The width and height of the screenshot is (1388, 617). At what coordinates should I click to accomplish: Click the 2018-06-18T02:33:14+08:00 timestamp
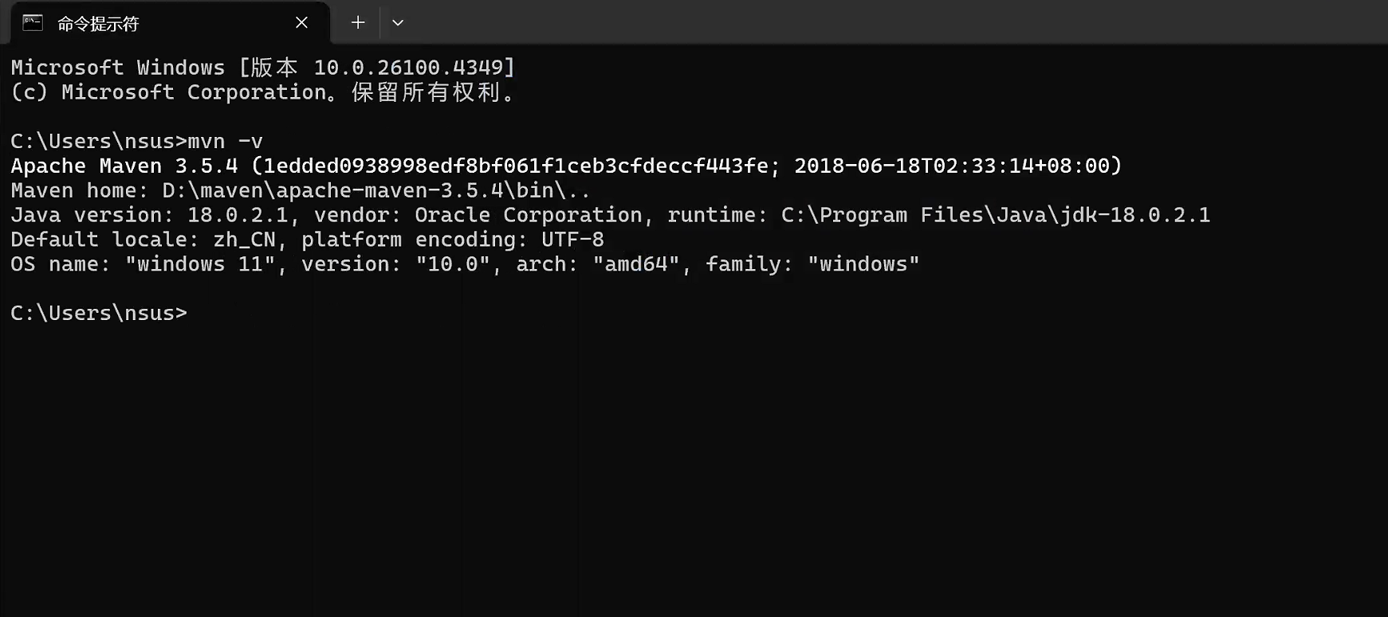[951, 166]
